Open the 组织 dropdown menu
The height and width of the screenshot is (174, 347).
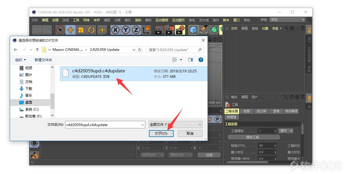click(x=21, y=60)
